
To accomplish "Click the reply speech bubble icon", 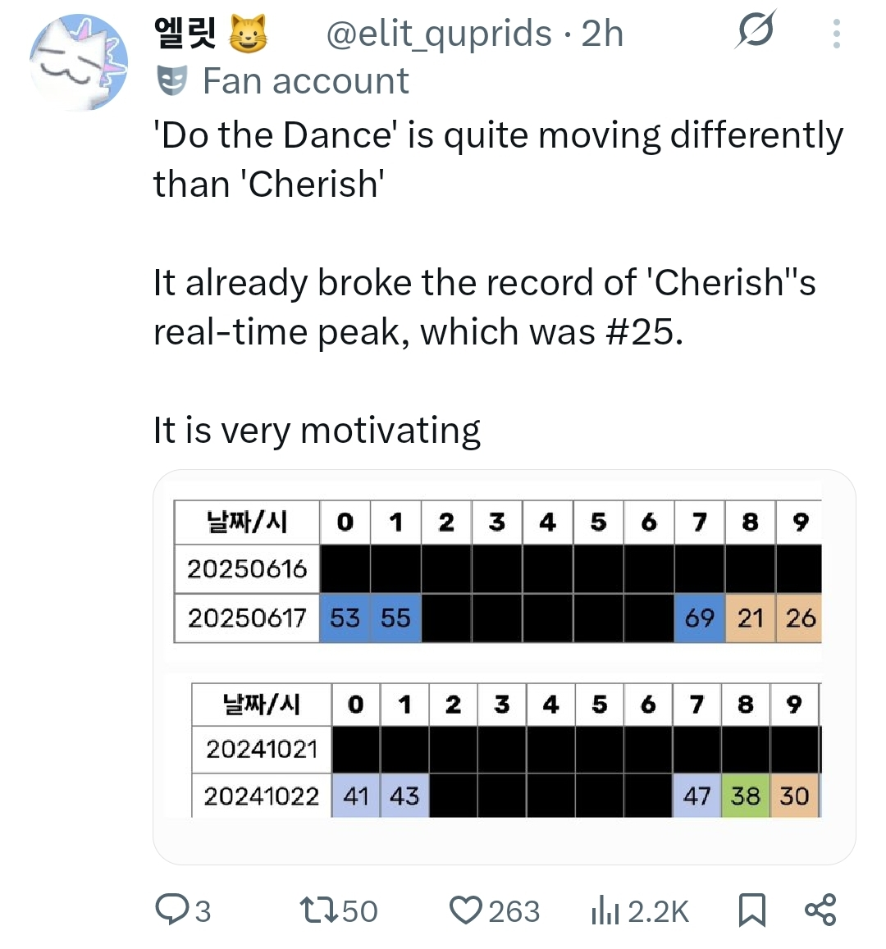I will [171, 910].
